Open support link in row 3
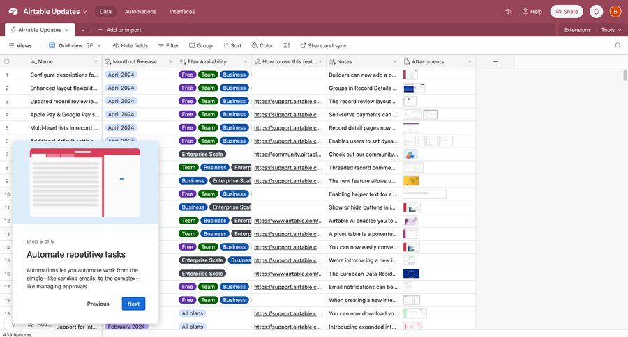The image size is (628, 337). coord(287,101)
